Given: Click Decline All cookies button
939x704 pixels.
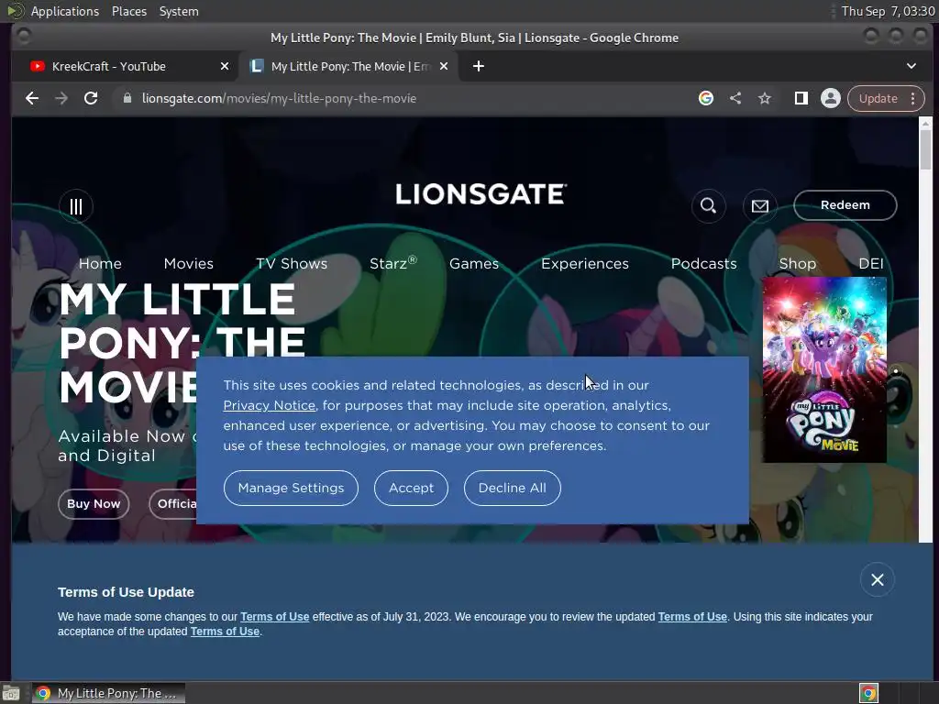Looking at the screenshot, I should [512, 488].
